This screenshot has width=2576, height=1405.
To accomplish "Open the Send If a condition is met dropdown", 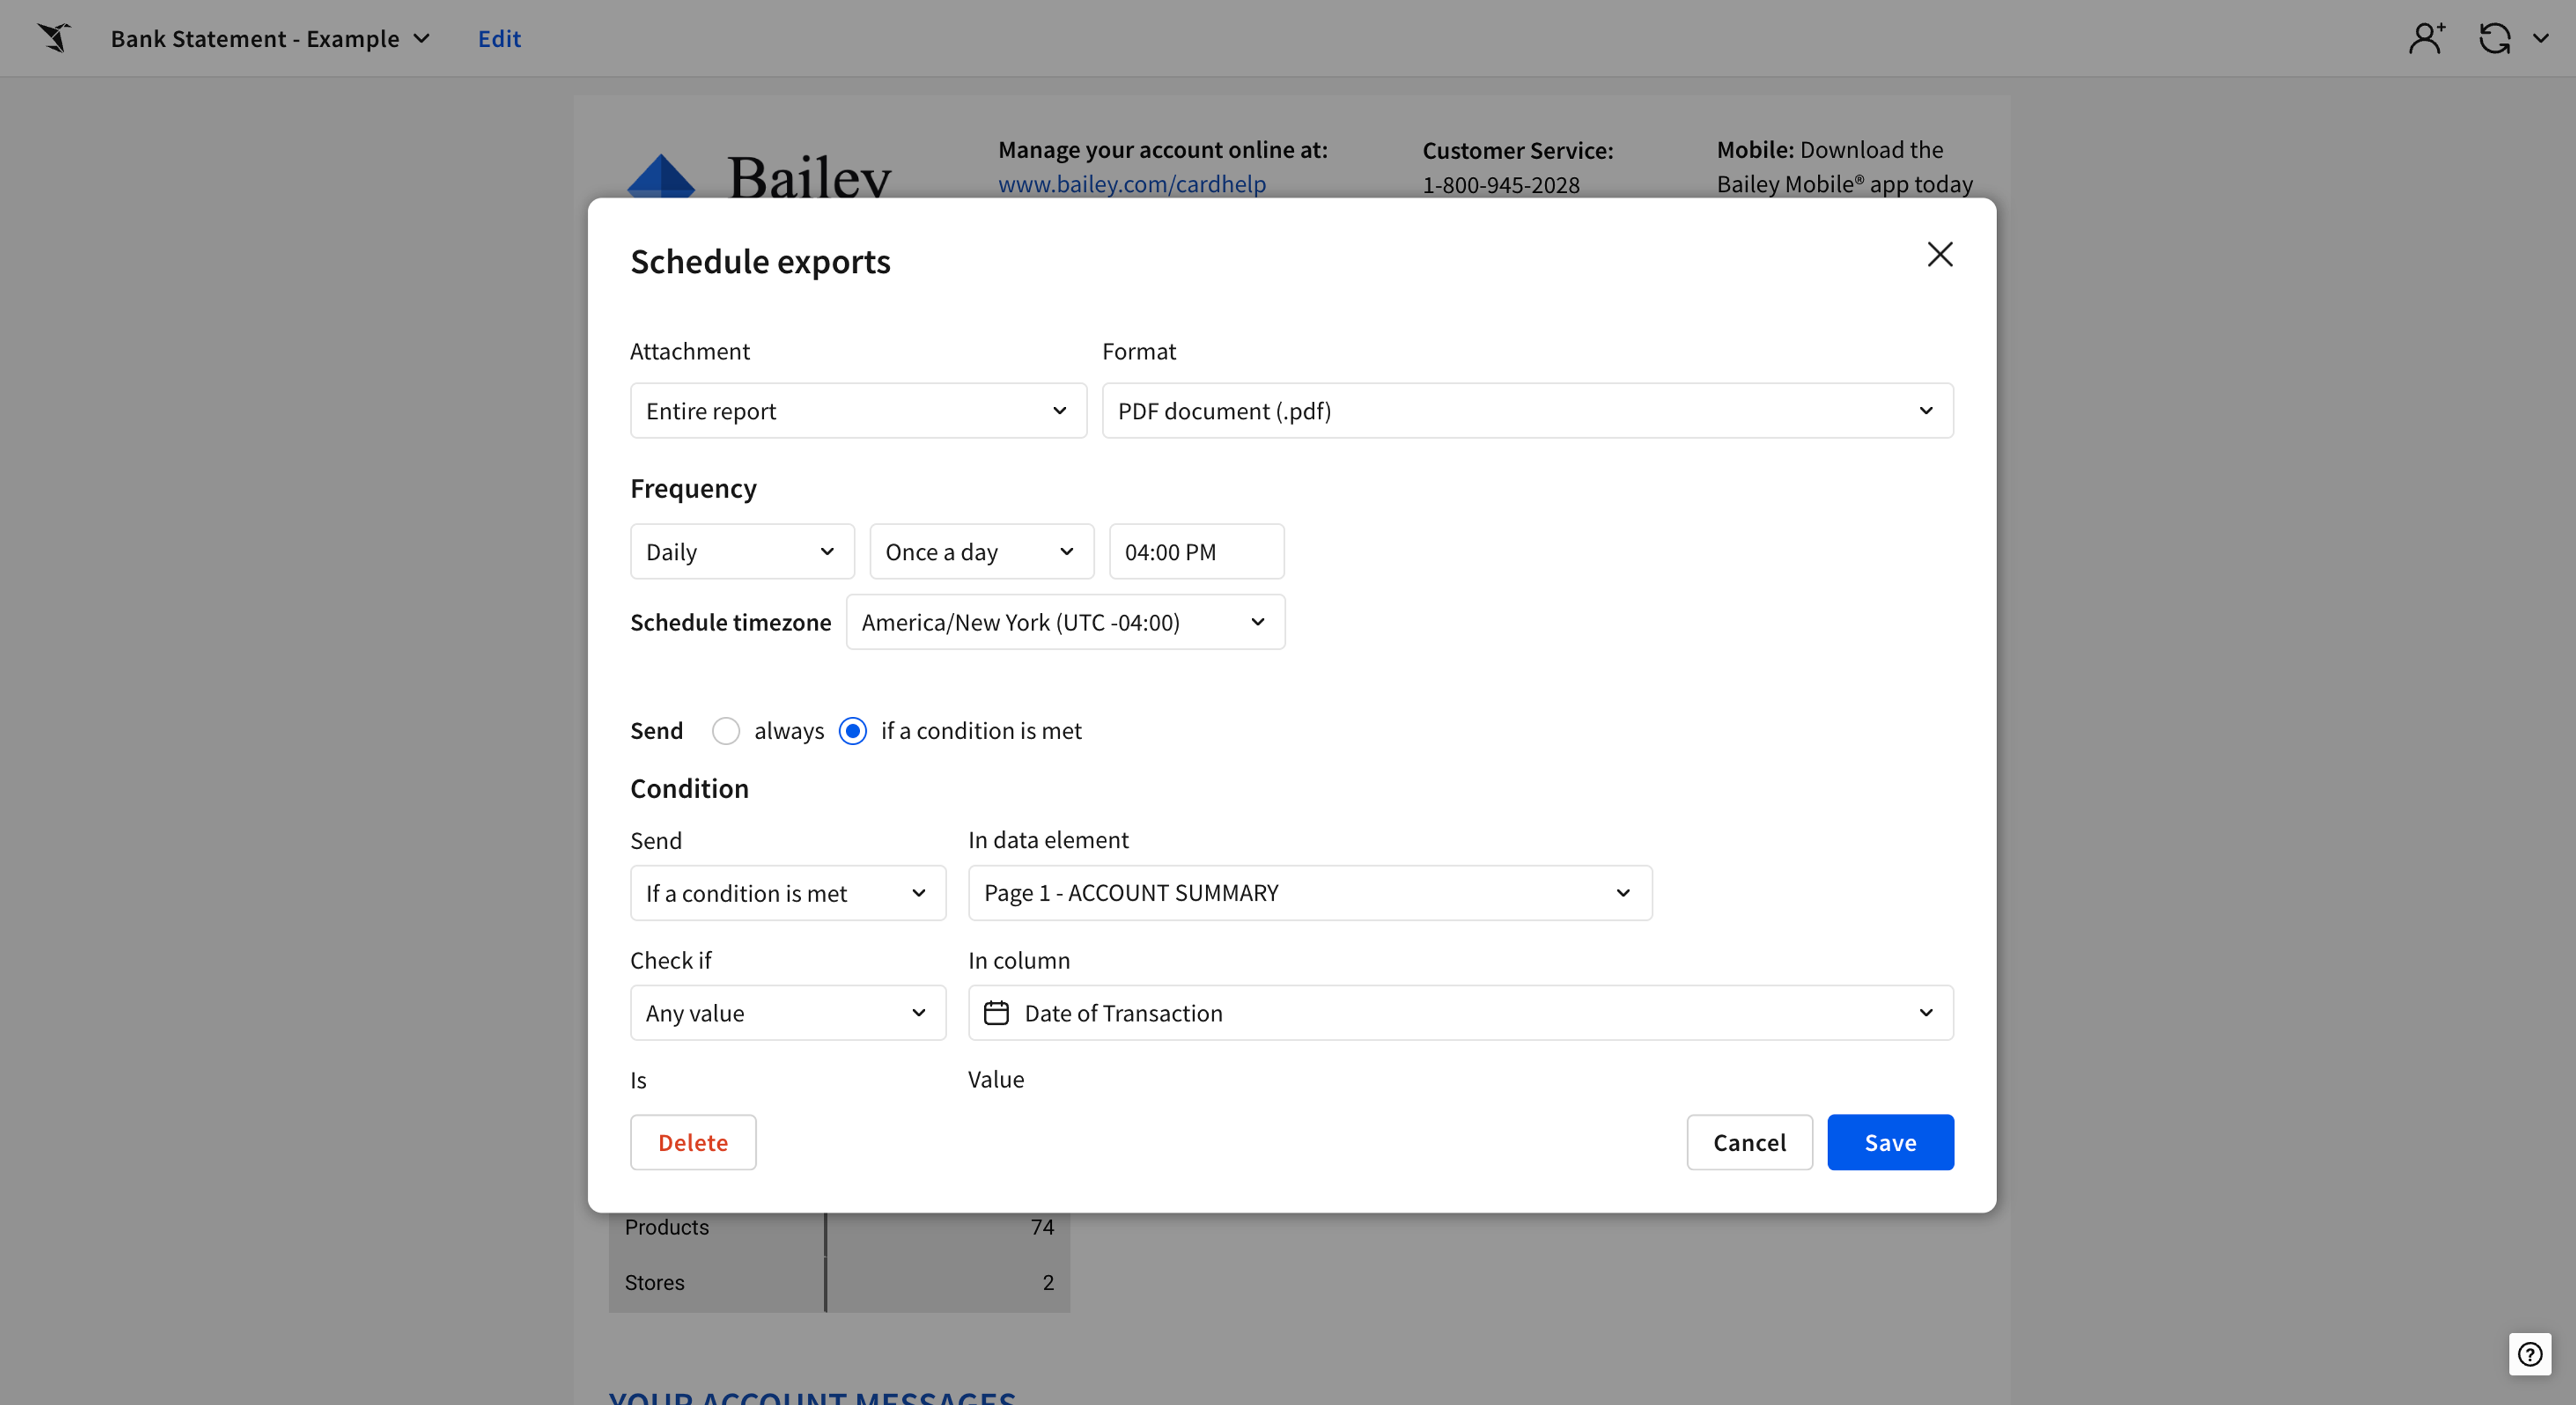I will 788,893.
